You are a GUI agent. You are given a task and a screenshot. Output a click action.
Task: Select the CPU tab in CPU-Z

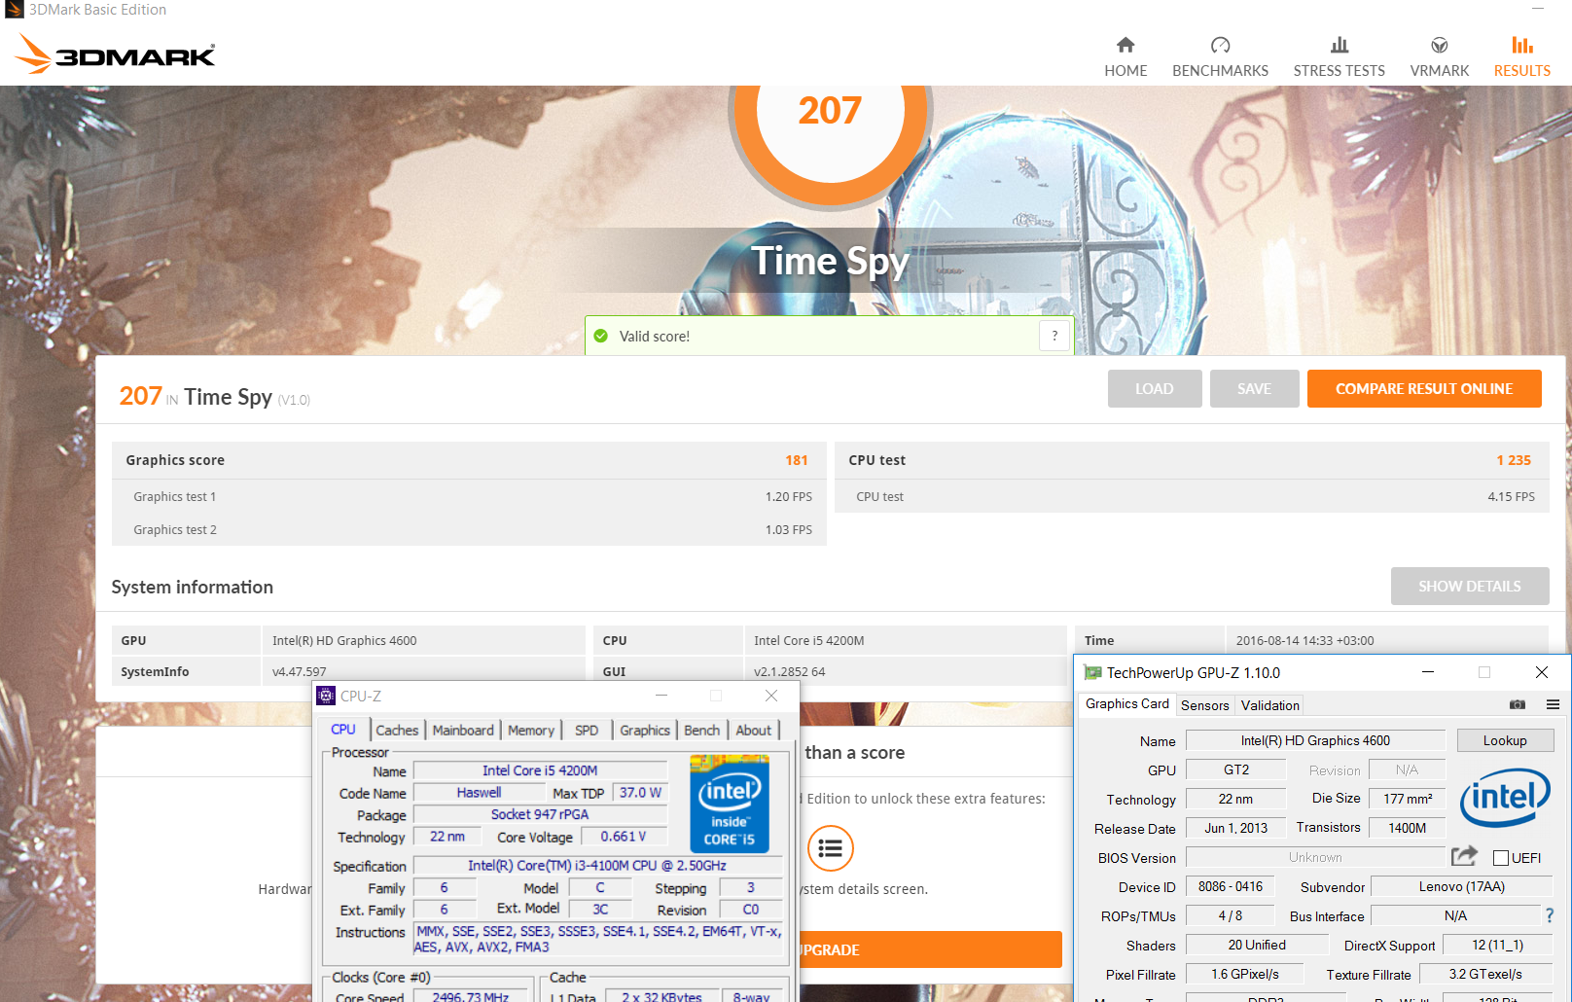(x=343, y=730)
